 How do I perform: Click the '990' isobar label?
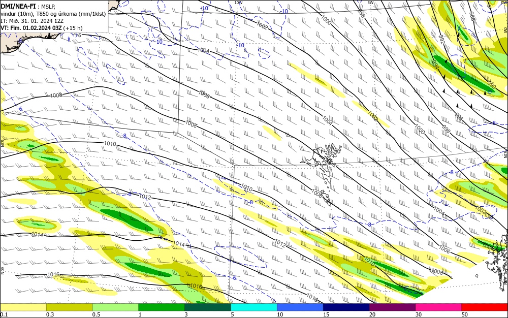[x=491, y=85]
